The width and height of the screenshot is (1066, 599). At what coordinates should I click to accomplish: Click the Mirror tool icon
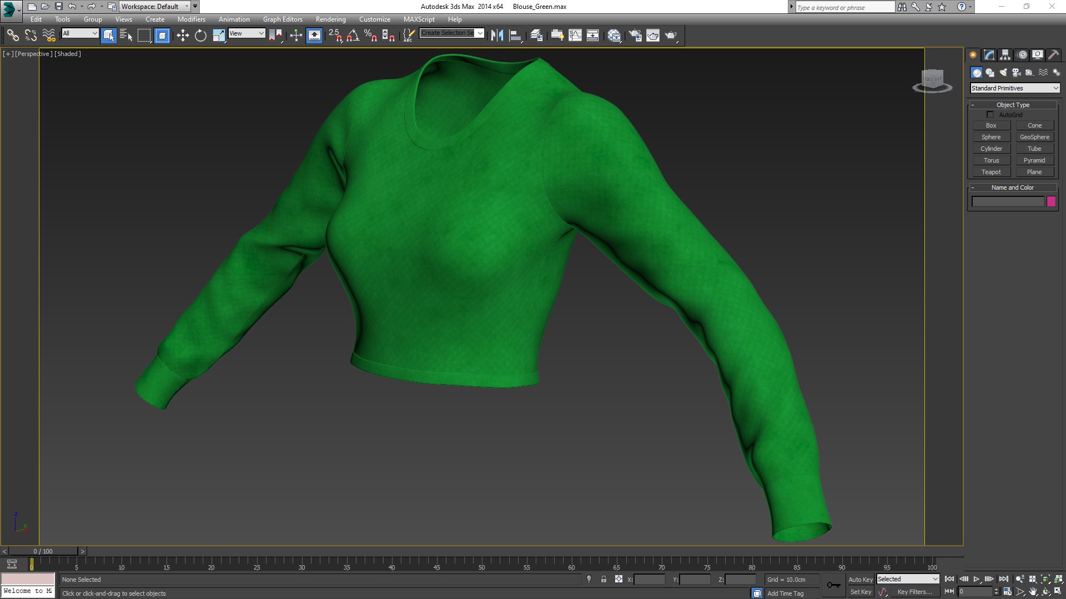(497, 35)
